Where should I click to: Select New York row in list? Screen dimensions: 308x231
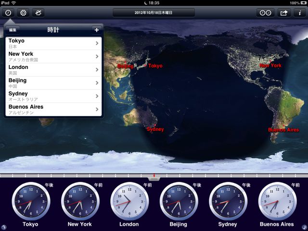click(x=53, y=56)
